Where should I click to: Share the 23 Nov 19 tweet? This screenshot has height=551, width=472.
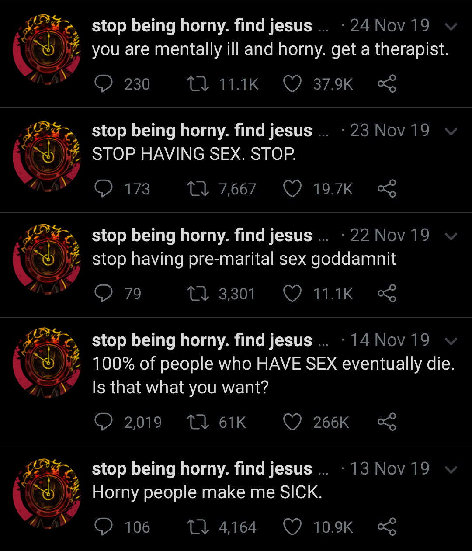387,188
